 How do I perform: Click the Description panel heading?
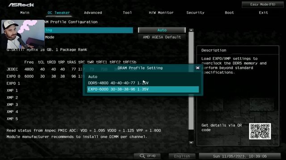214,50
